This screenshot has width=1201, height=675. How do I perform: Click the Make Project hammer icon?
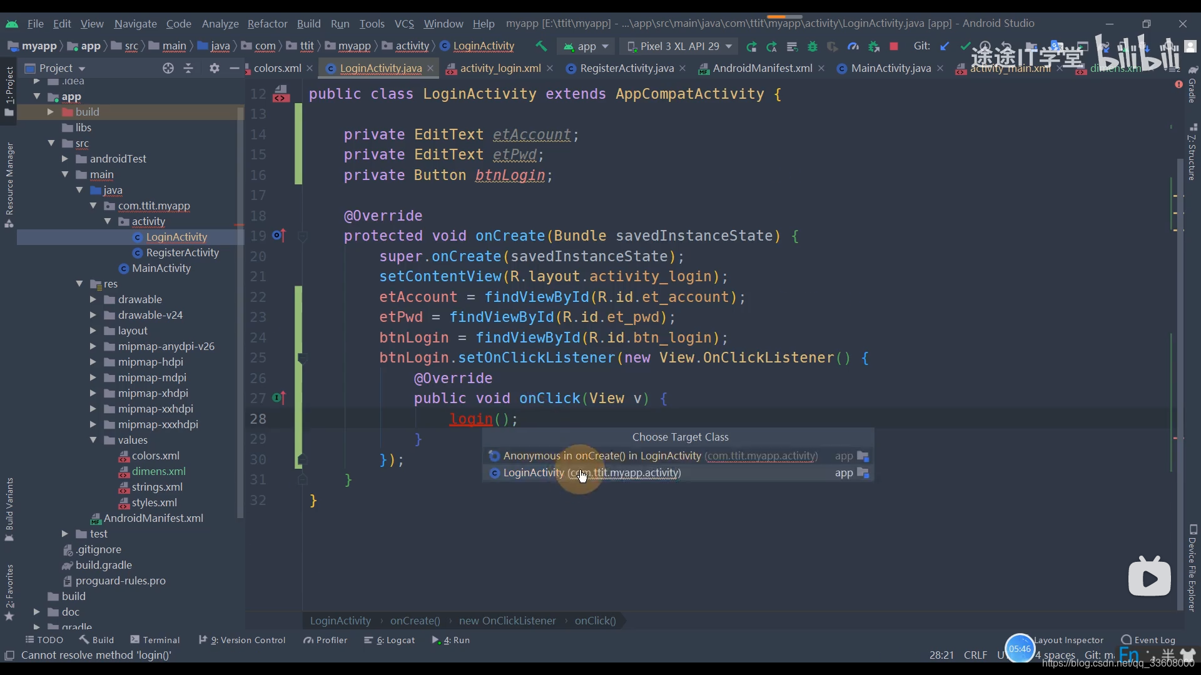coord(541,46)
